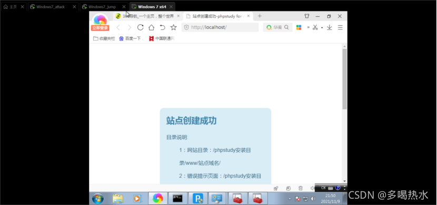Open the browser hamburger menu
Screen dimensions: 437x205
(340, 27)
